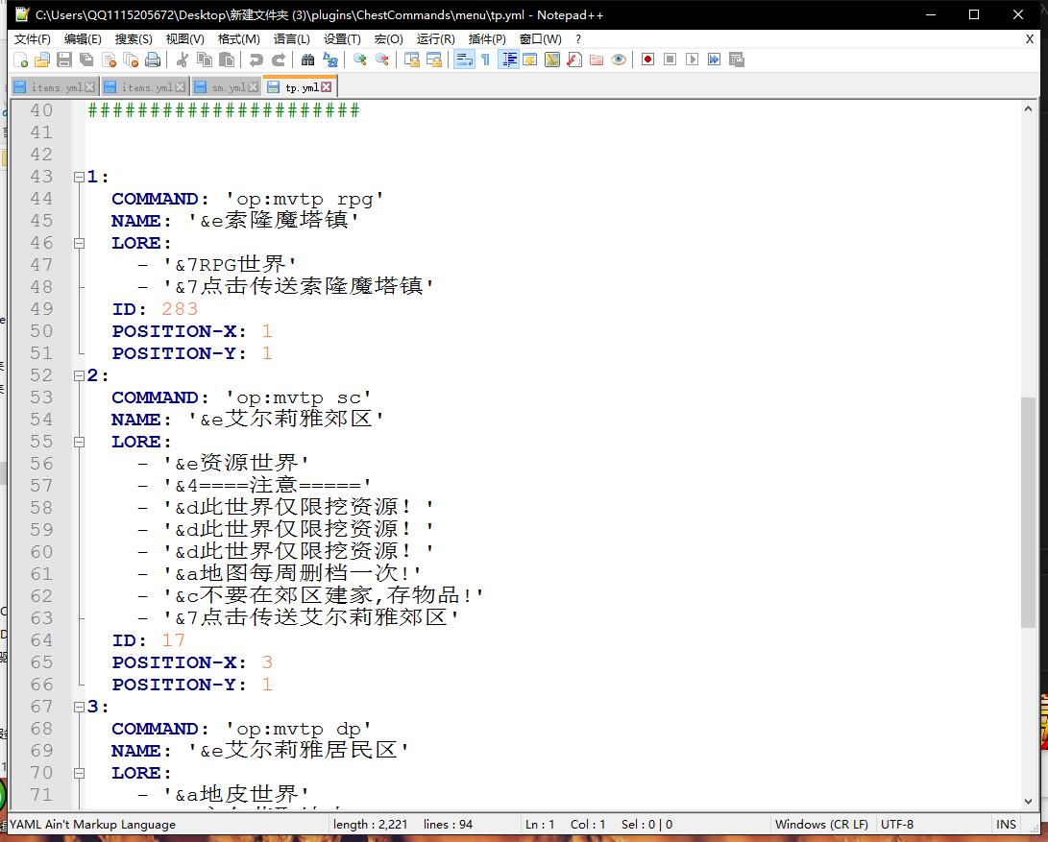The height and width of the screenshot is (842, 1048).
Task: Click the vertical scrollbar thumb
Action: [1028, 513]
